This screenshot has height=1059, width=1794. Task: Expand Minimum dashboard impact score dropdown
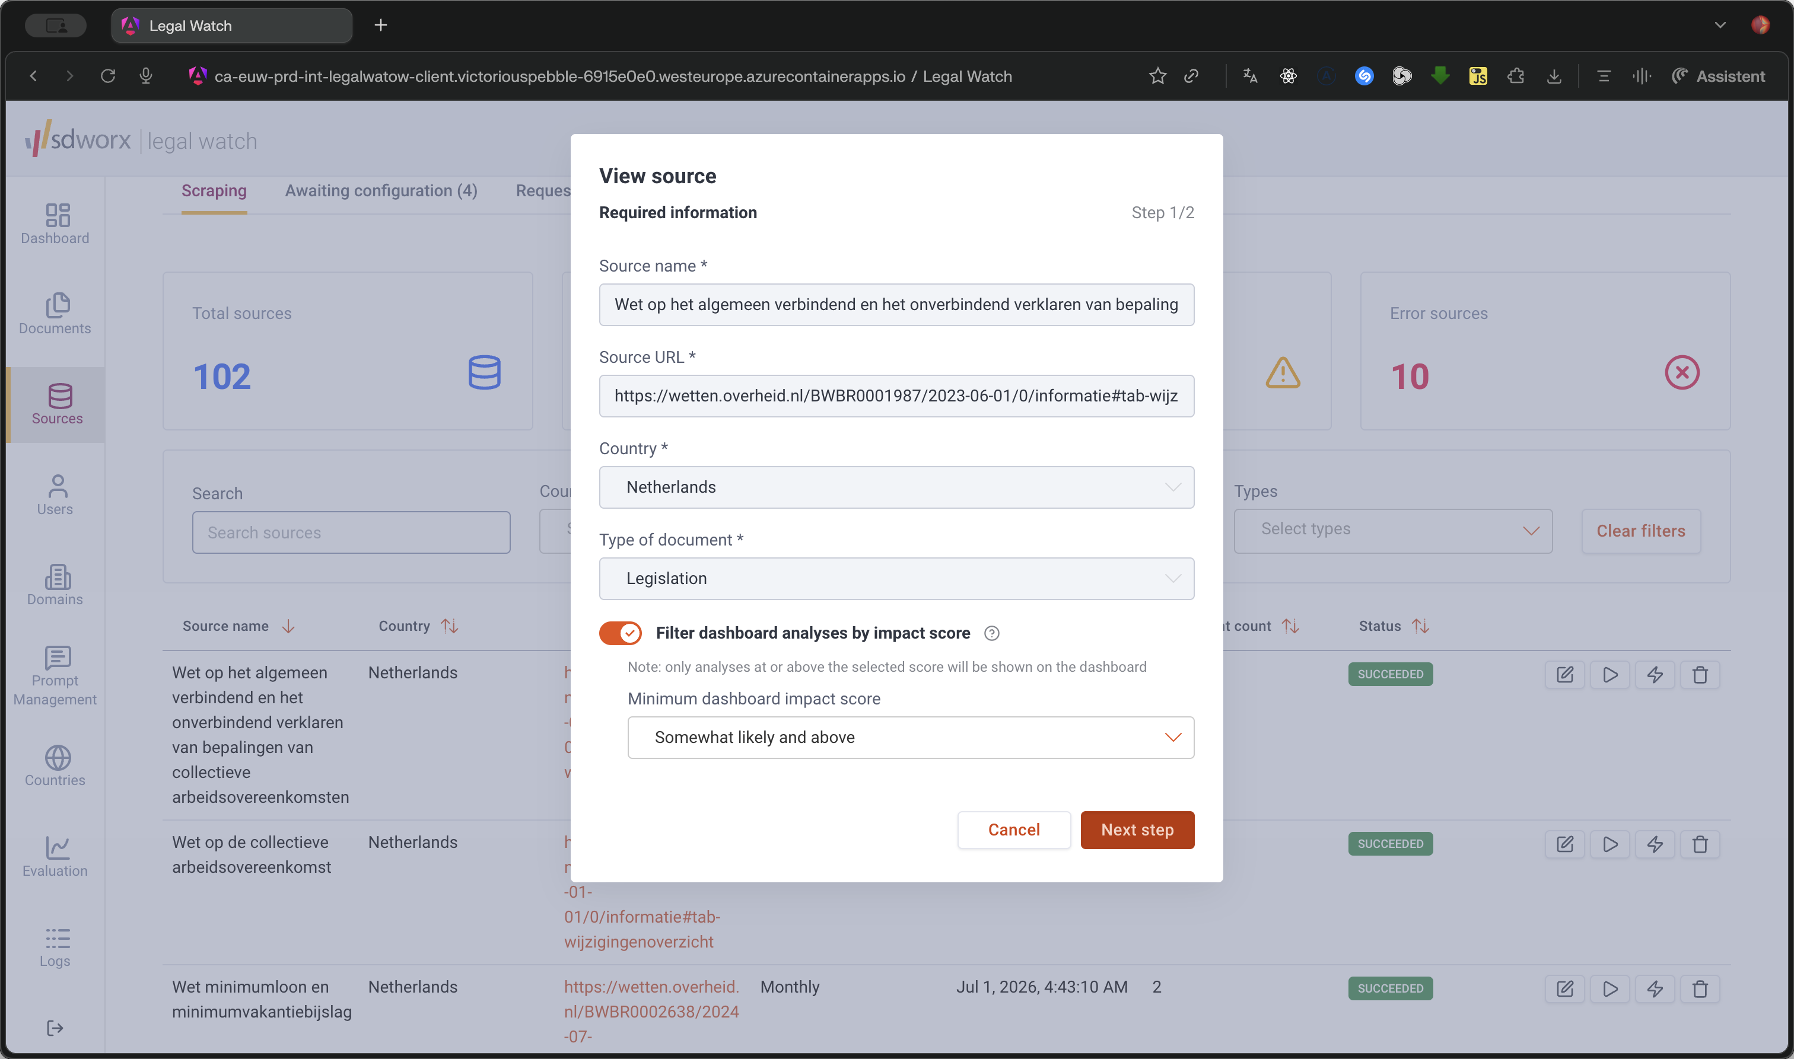tap(910, 737)
